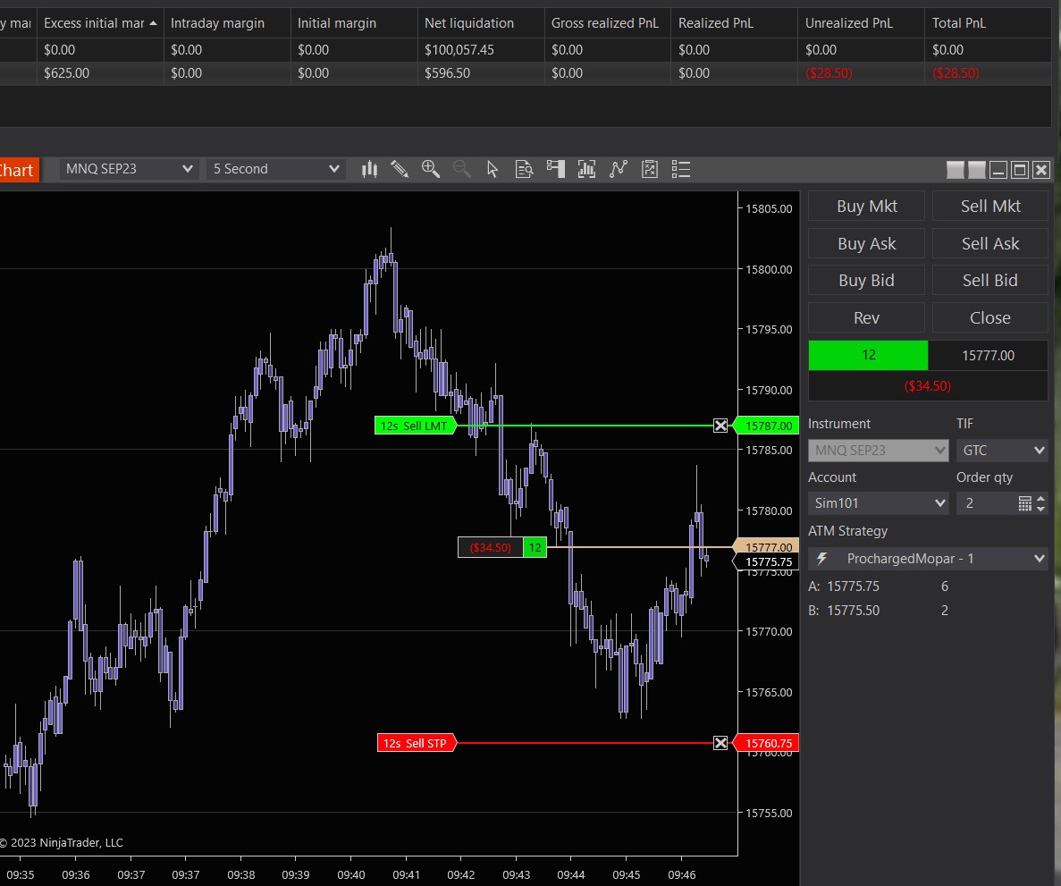Viewport: 1061px width, 886px height.
Task: Toggle the Chart Trader panel icon
Action: 556,169
